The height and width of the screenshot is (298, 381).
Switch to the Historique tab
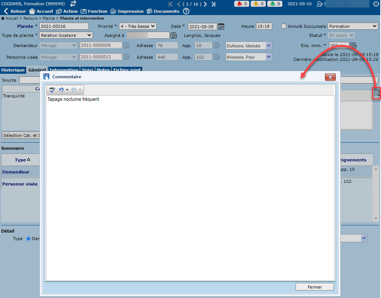[13, 70]
